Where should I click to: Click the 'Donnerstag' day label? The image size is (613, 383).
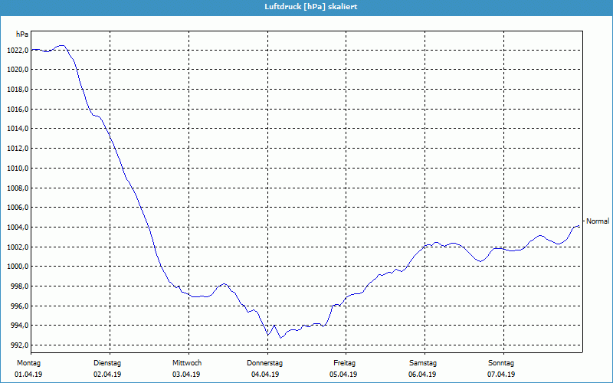pos(264,363)
